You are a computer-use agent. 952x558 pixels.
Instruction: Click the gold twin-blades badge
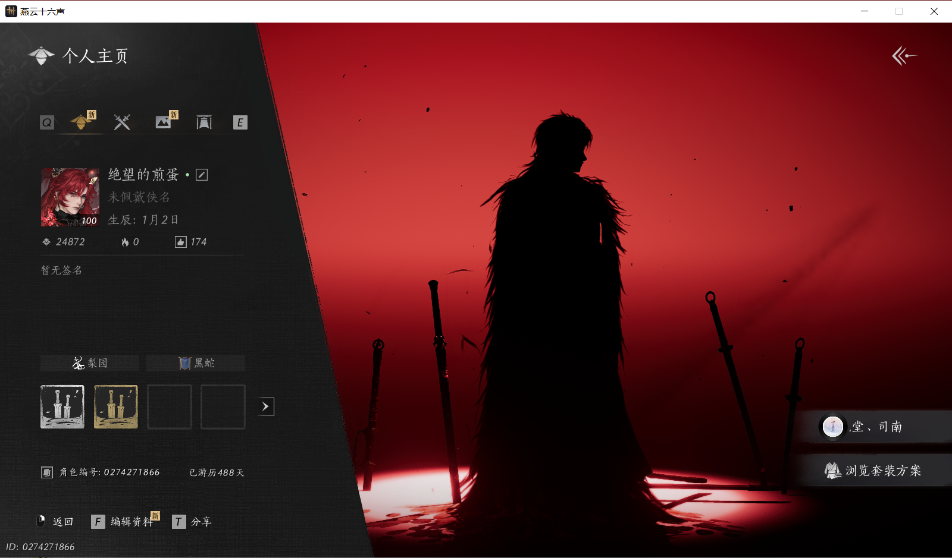(x=116, y=407)
